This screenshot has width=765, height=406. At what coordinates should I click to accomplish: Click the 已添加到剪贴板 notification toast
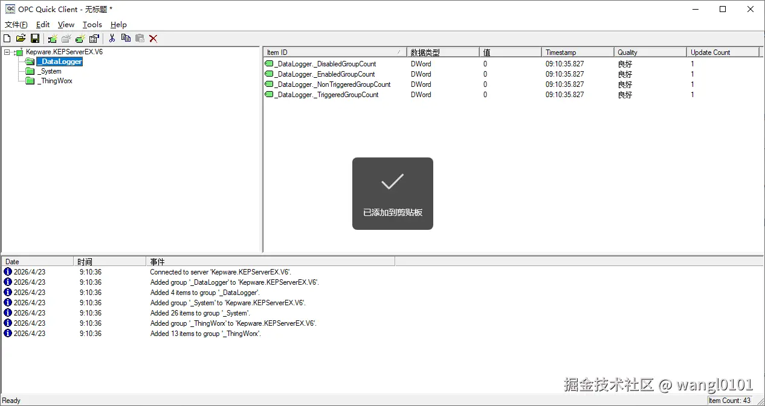[x=393, y=194]
